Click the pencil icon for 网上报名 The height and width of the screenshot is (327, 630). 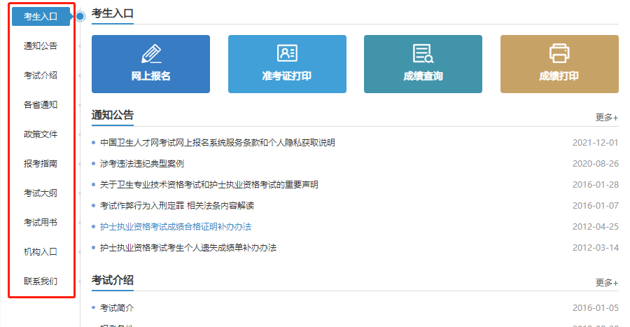click(x=150, y=54)
